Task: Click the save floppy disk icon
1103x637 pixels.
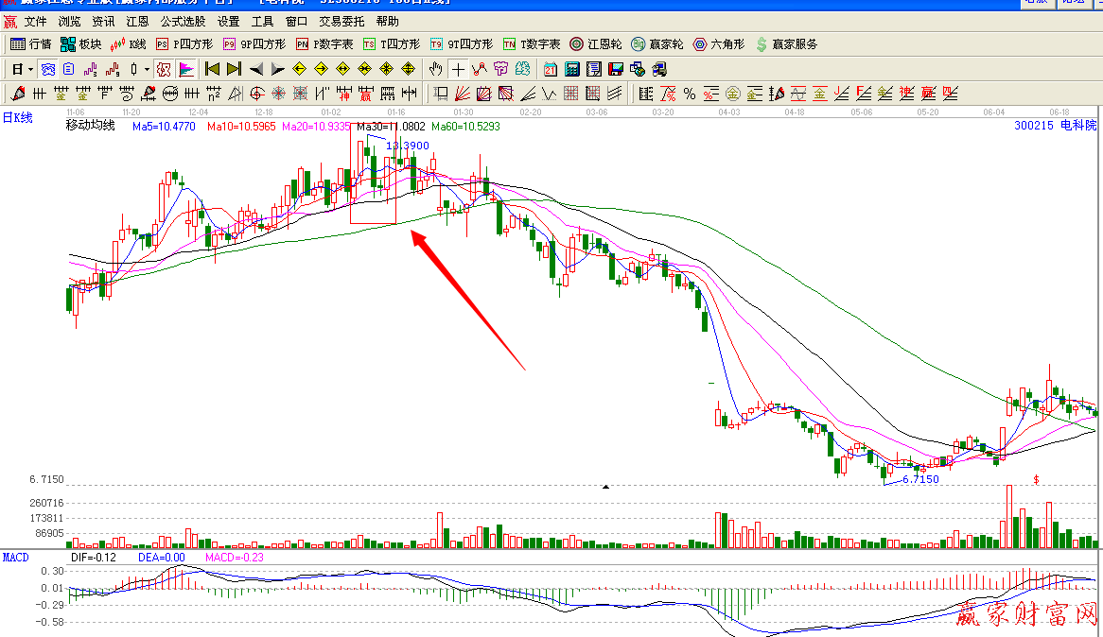Action: coord(616,69)
